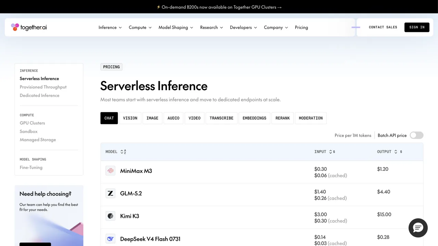Switch to the TRANSCRIBE tab
The width and height of the screenshot is (438, 246).
tap(221, 118)
